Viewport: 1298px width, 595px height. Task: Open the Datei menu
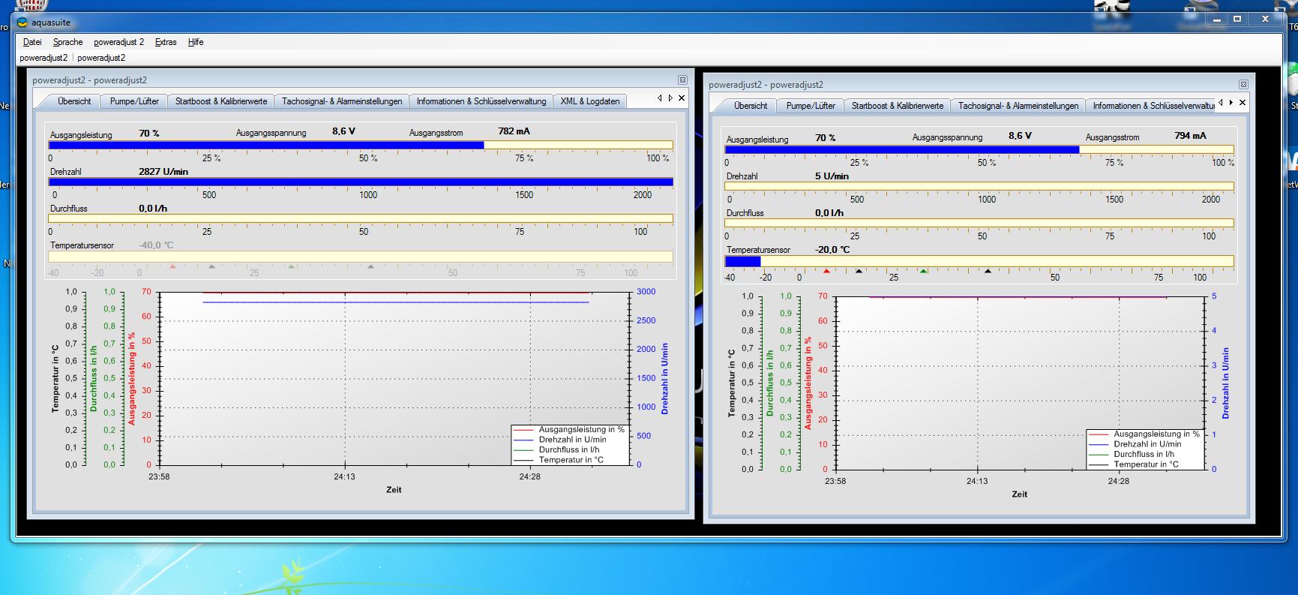[32, 42]
